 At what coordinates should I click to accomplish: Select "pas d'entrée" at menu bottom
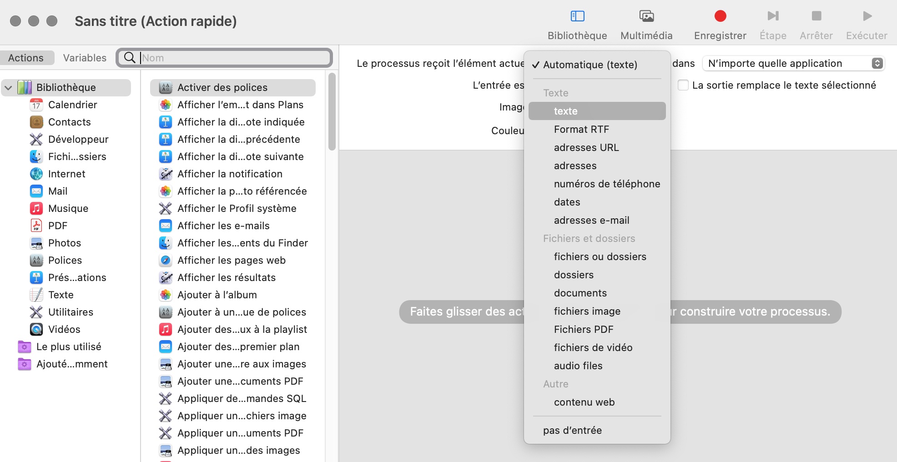(x=597, y=430)
